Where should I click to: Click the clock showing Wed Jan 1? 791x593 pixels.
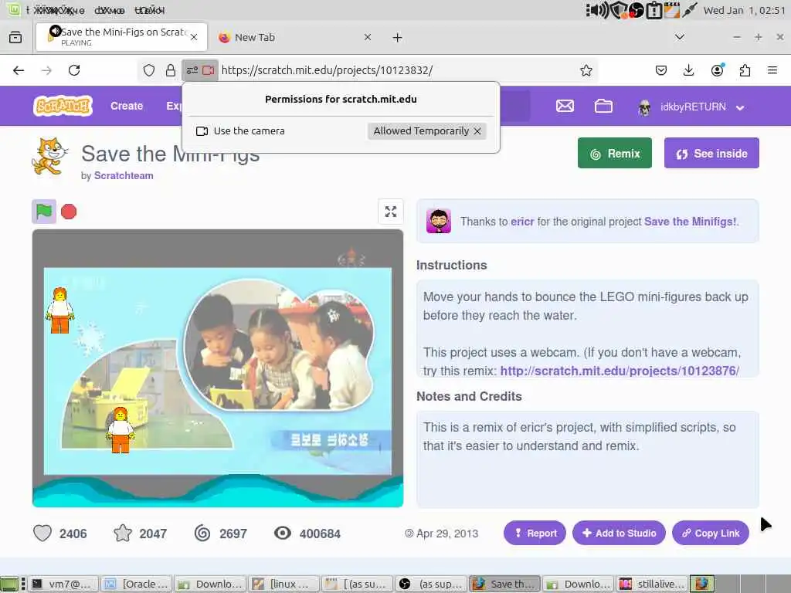tap(744, 10)
